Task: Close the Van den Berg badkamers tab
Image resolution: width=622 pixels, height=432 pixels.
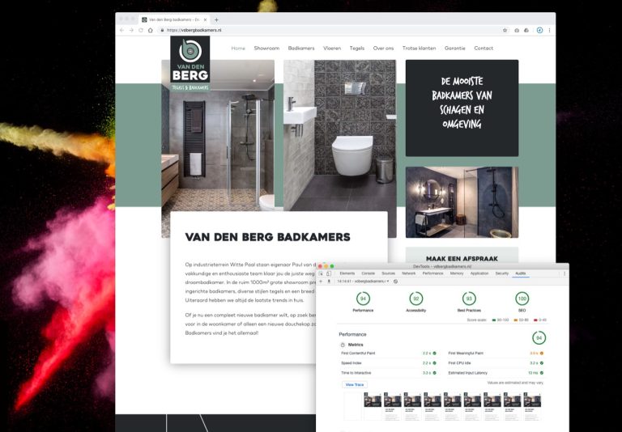Action: pyautogui.click(x=205, y=19)
